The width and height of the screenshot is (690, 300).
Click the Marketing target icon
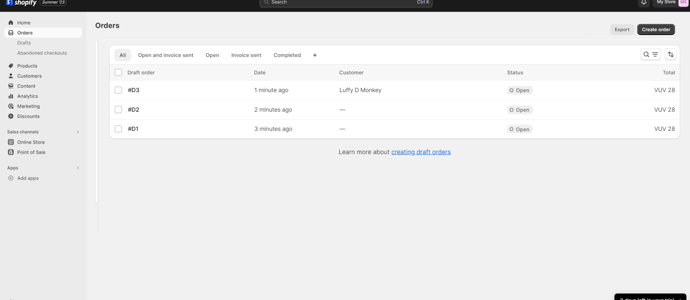11,106
